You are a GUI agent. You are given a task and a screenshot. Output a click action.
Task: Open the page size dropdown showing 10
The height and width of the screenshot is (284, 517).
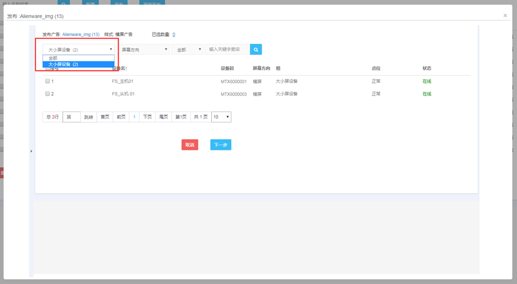click(221, 117)
